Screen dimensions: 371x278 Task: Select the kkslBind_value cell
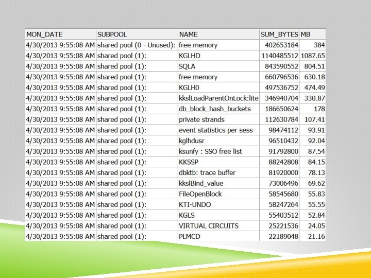(x=218, y=183)
